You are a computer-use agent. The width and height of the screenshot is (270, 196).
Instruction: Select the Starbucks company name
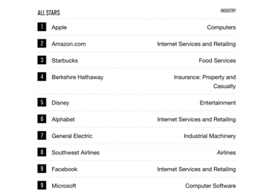click(64, 61)
